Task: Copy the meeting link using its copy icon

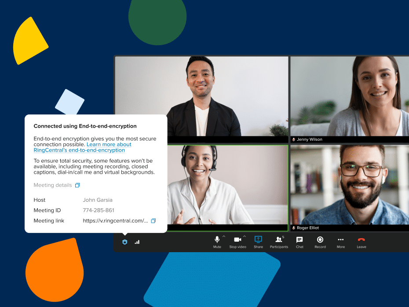Action: click(x=153, y=221)
